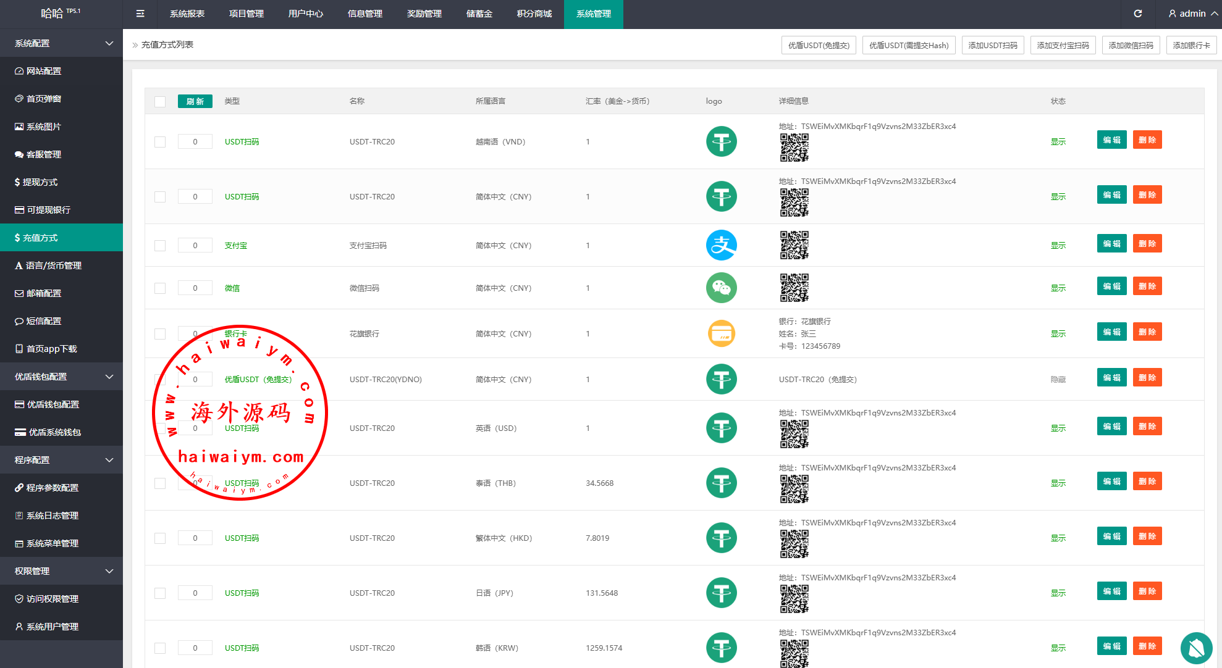Click the sidebar collapse hamburger icon

[x=140, y=14]
